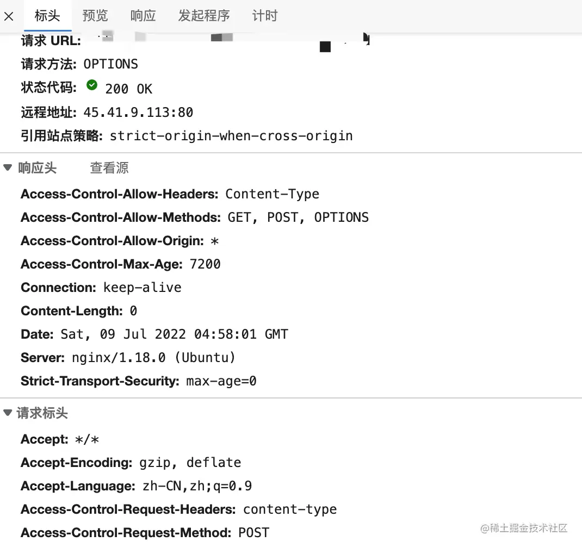Image resolution: width=582 pixels, height=548 pixels.
Task: Open the 预览 tab
Action: pyautogui.click(x=95, y=16)
